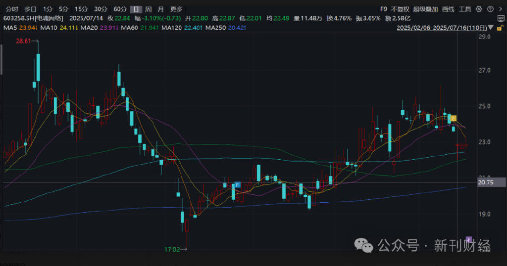Select the 1分 period tab
Viewport: 507px width, 266px height.
[48, 9]
